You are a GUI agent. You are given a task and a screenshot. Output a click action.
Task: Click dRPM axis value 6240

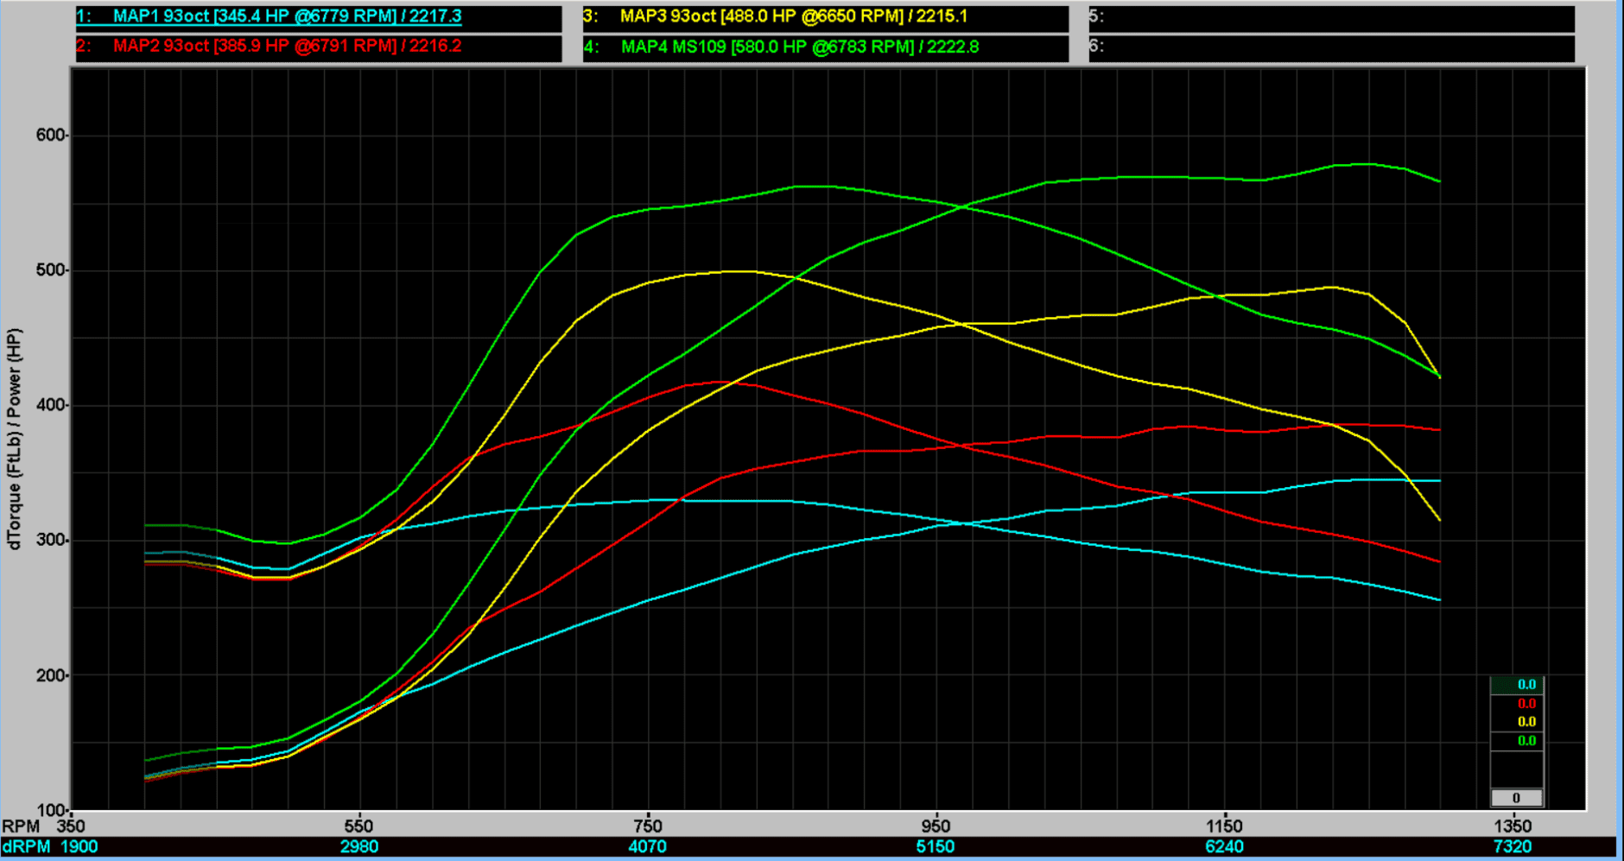(x=1224, y=847)
